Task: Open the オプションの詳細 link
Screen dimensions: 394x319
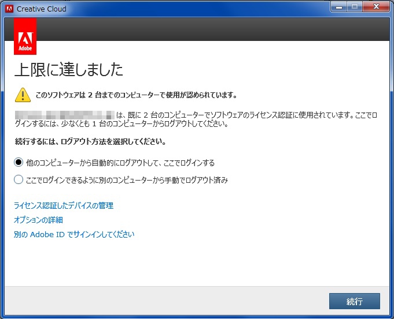Action: pyautogui.click(x=38, y=220)
